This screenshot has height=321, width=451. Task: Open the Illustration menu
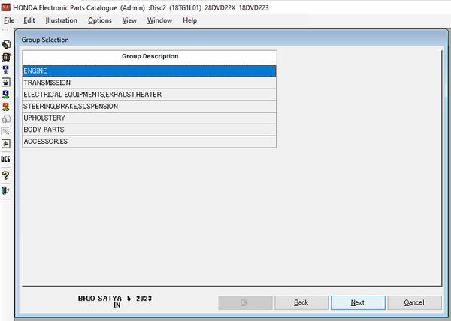(61, 20)
